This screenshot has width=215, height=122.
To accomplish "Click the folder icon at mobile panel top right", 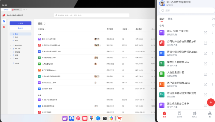I will click(x=213, y=19).
